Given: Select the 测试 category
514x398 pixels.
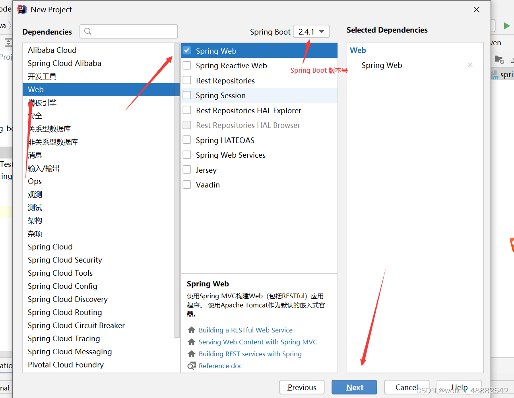Looking at the screenshot, I should tap(98, 207).
